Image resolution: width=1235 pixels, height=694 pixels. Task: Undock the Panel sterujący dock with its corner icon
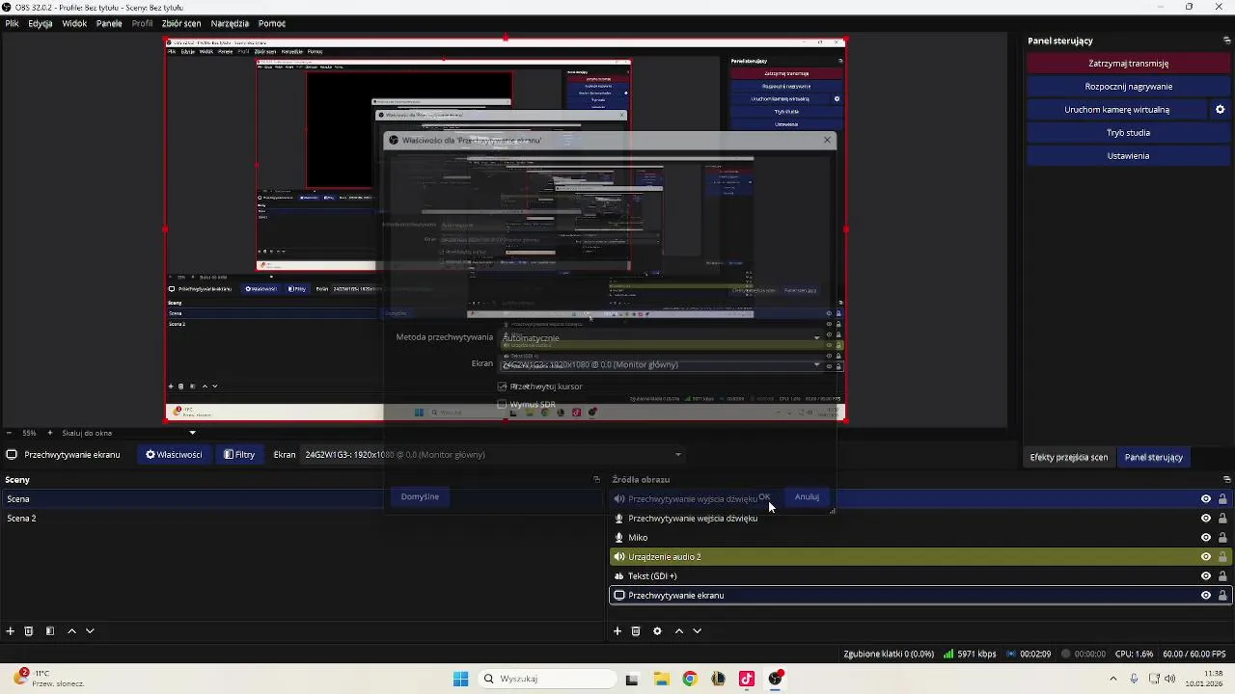click(x=1227, y=40)
